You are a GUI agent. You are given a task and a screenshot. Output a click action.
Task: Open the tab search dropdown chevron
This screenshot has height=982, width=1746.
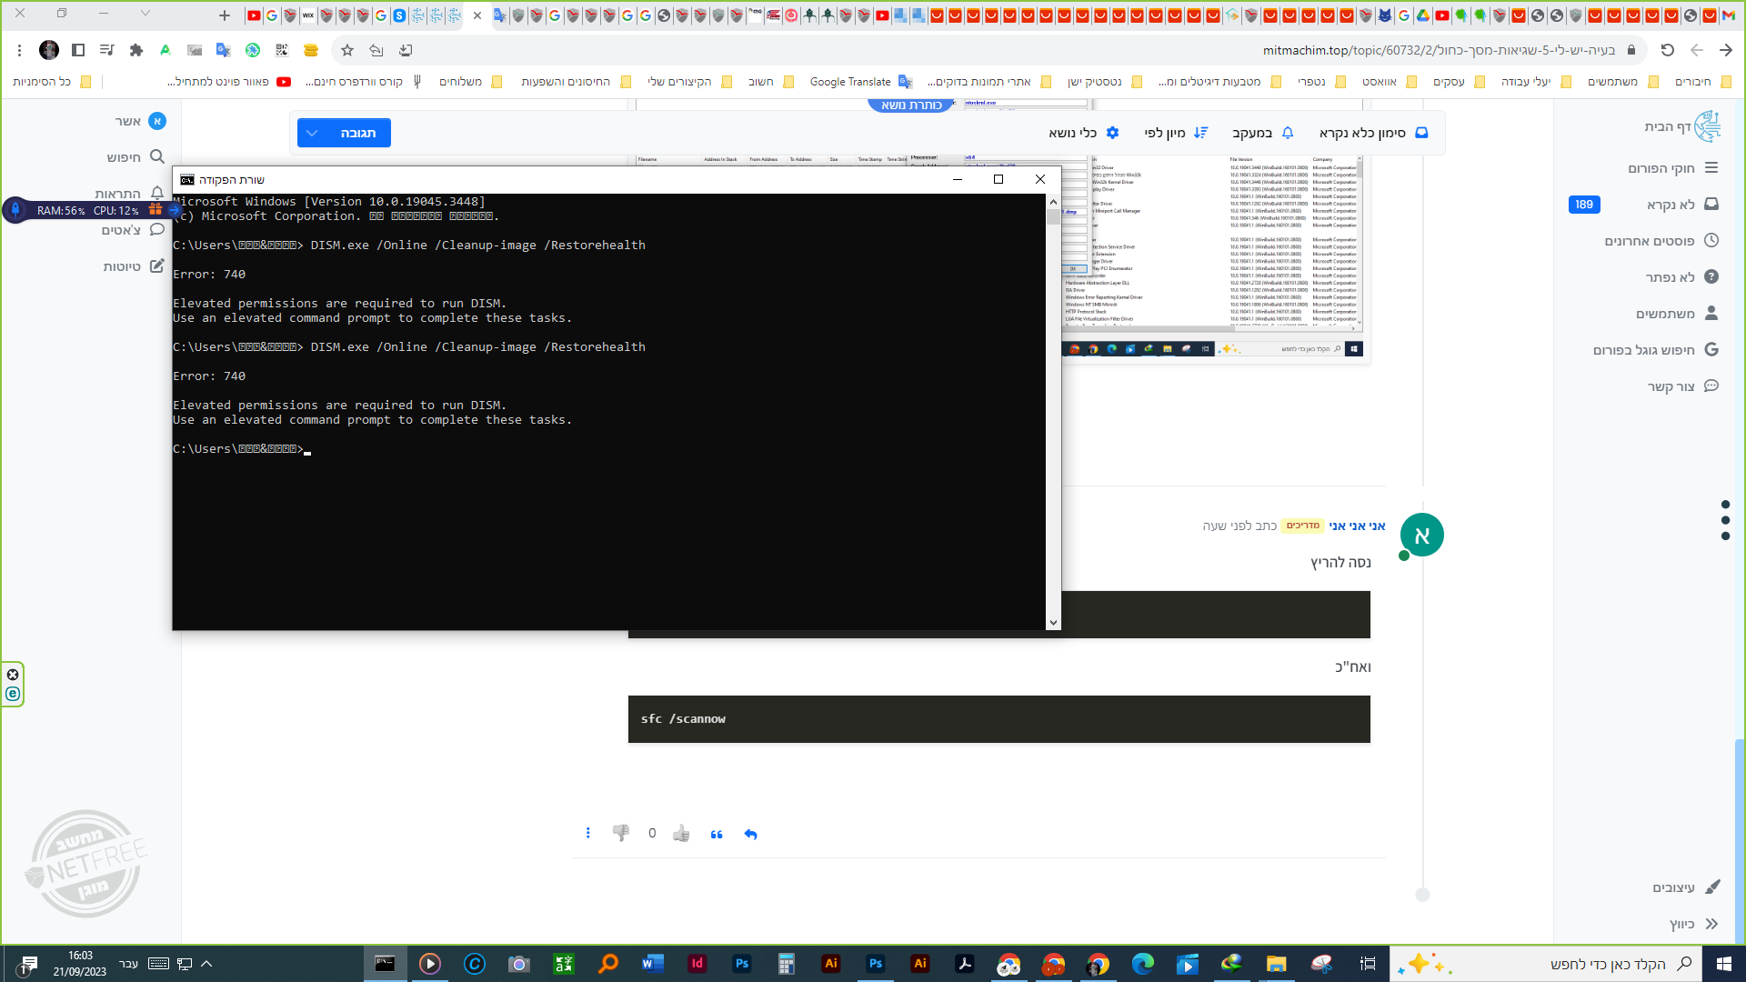145,14
